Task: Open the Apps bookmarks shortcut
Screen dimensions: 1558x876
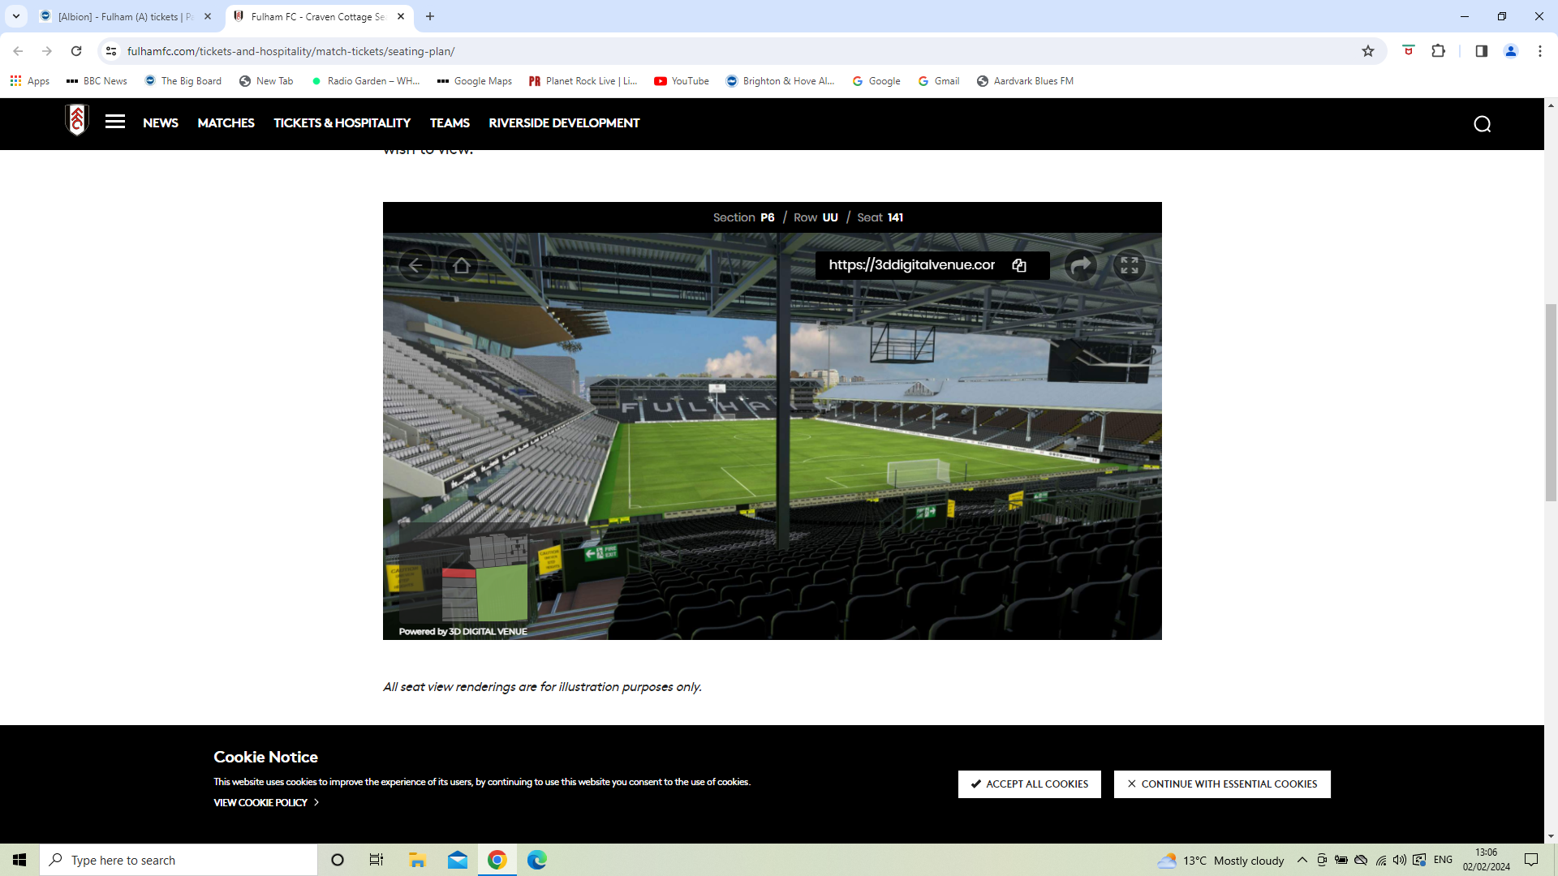Action: pyautogui.click(x=30, y=81)
